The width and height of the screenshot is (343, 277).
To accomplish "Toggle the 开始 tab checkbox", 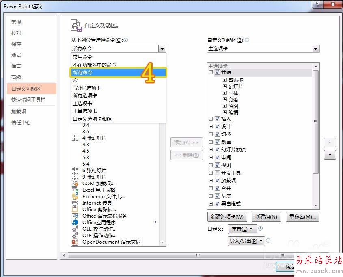I will click(x=217, y=72).
